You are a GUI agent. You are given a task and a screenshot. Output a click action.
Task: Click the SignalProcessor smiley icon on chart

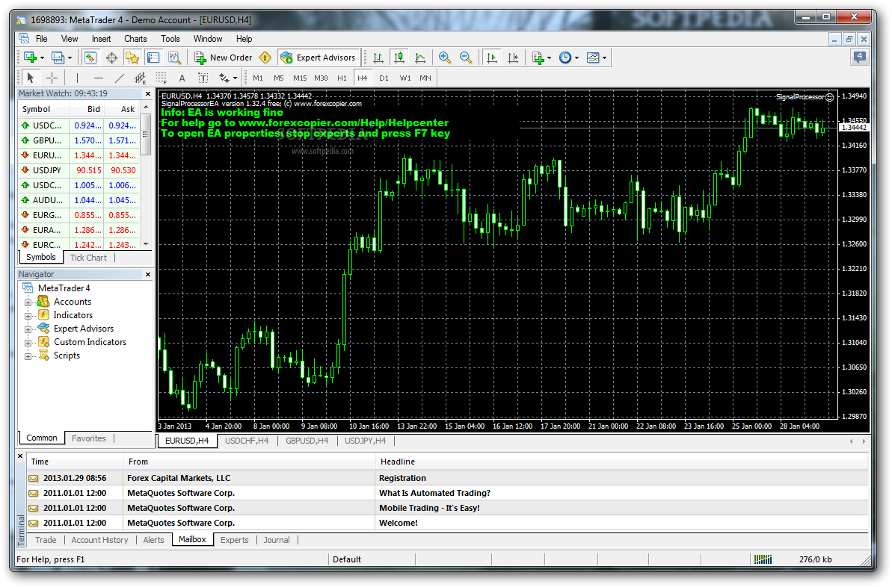point(829,97)
